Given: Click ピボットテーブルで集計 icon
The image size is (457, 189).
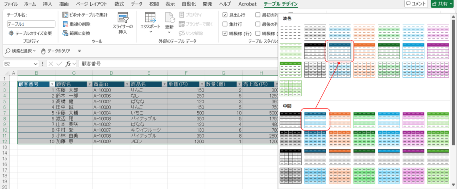Looking at the screenshot, I should click(66, 15).
